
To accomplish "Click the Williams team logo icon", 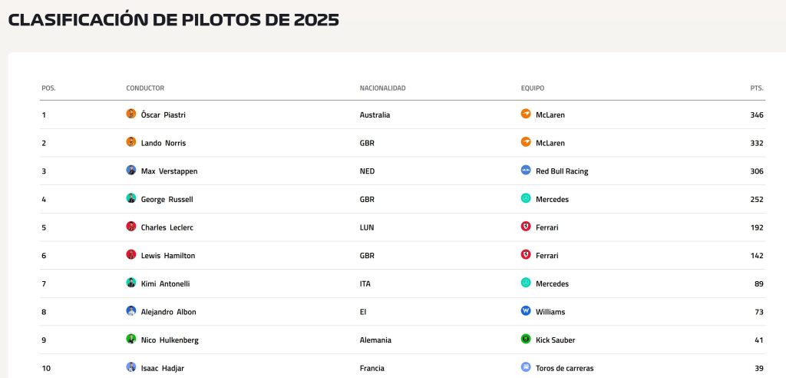I will point(526,311).
